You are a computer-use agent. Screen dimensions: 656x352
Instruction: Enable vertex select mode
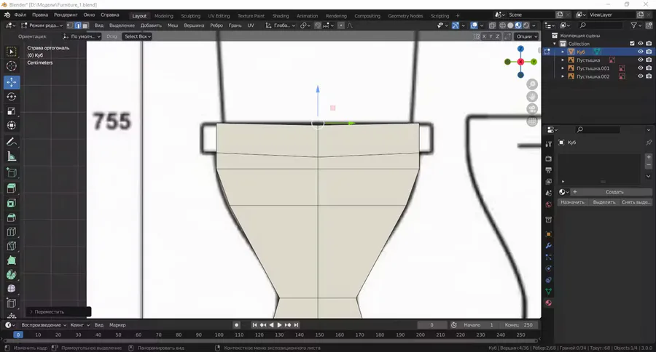(70, 25)
